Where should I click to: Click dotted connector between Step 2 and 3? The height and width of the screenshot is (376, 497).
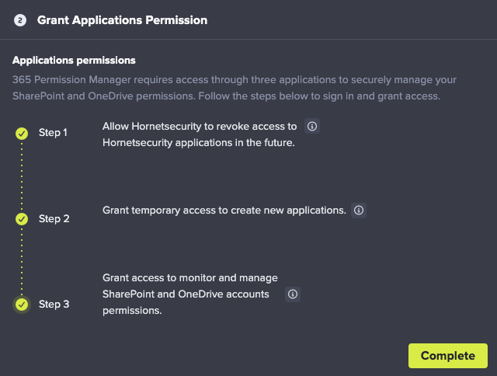click(x=22, y=262)
